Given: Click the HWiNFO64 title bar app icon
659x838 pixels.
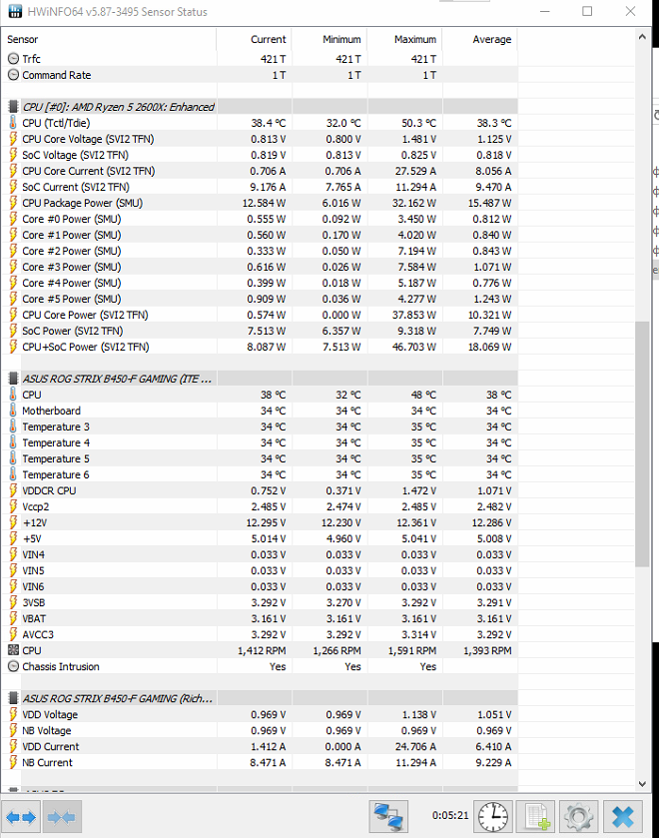Looking at the screenshot, I should tap(16, 11).
